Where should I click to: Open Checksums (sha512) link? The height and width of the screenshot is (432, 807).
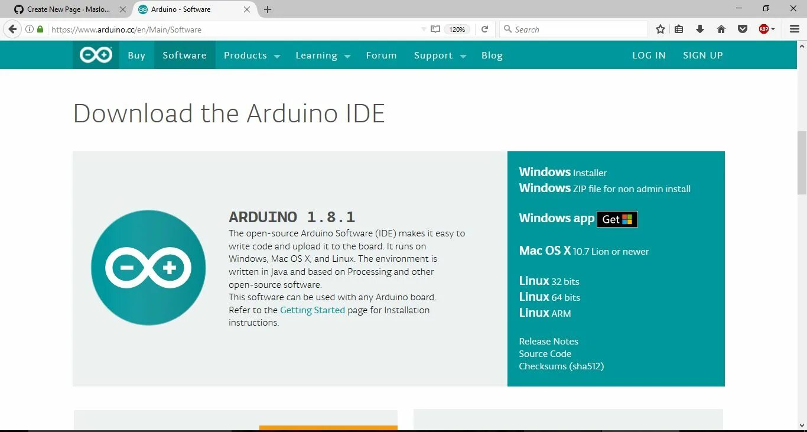(x=561, y=366)
